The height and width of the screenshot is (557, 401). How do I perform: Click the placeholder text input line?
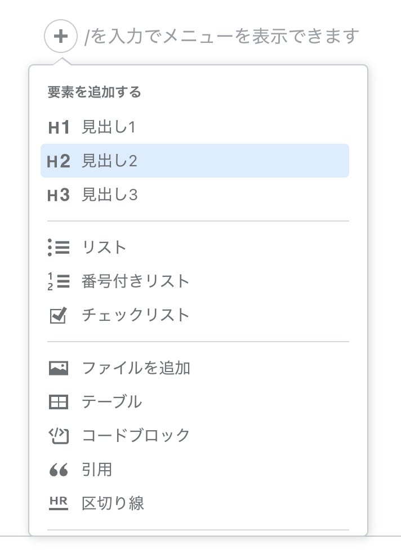pos(222,37)
